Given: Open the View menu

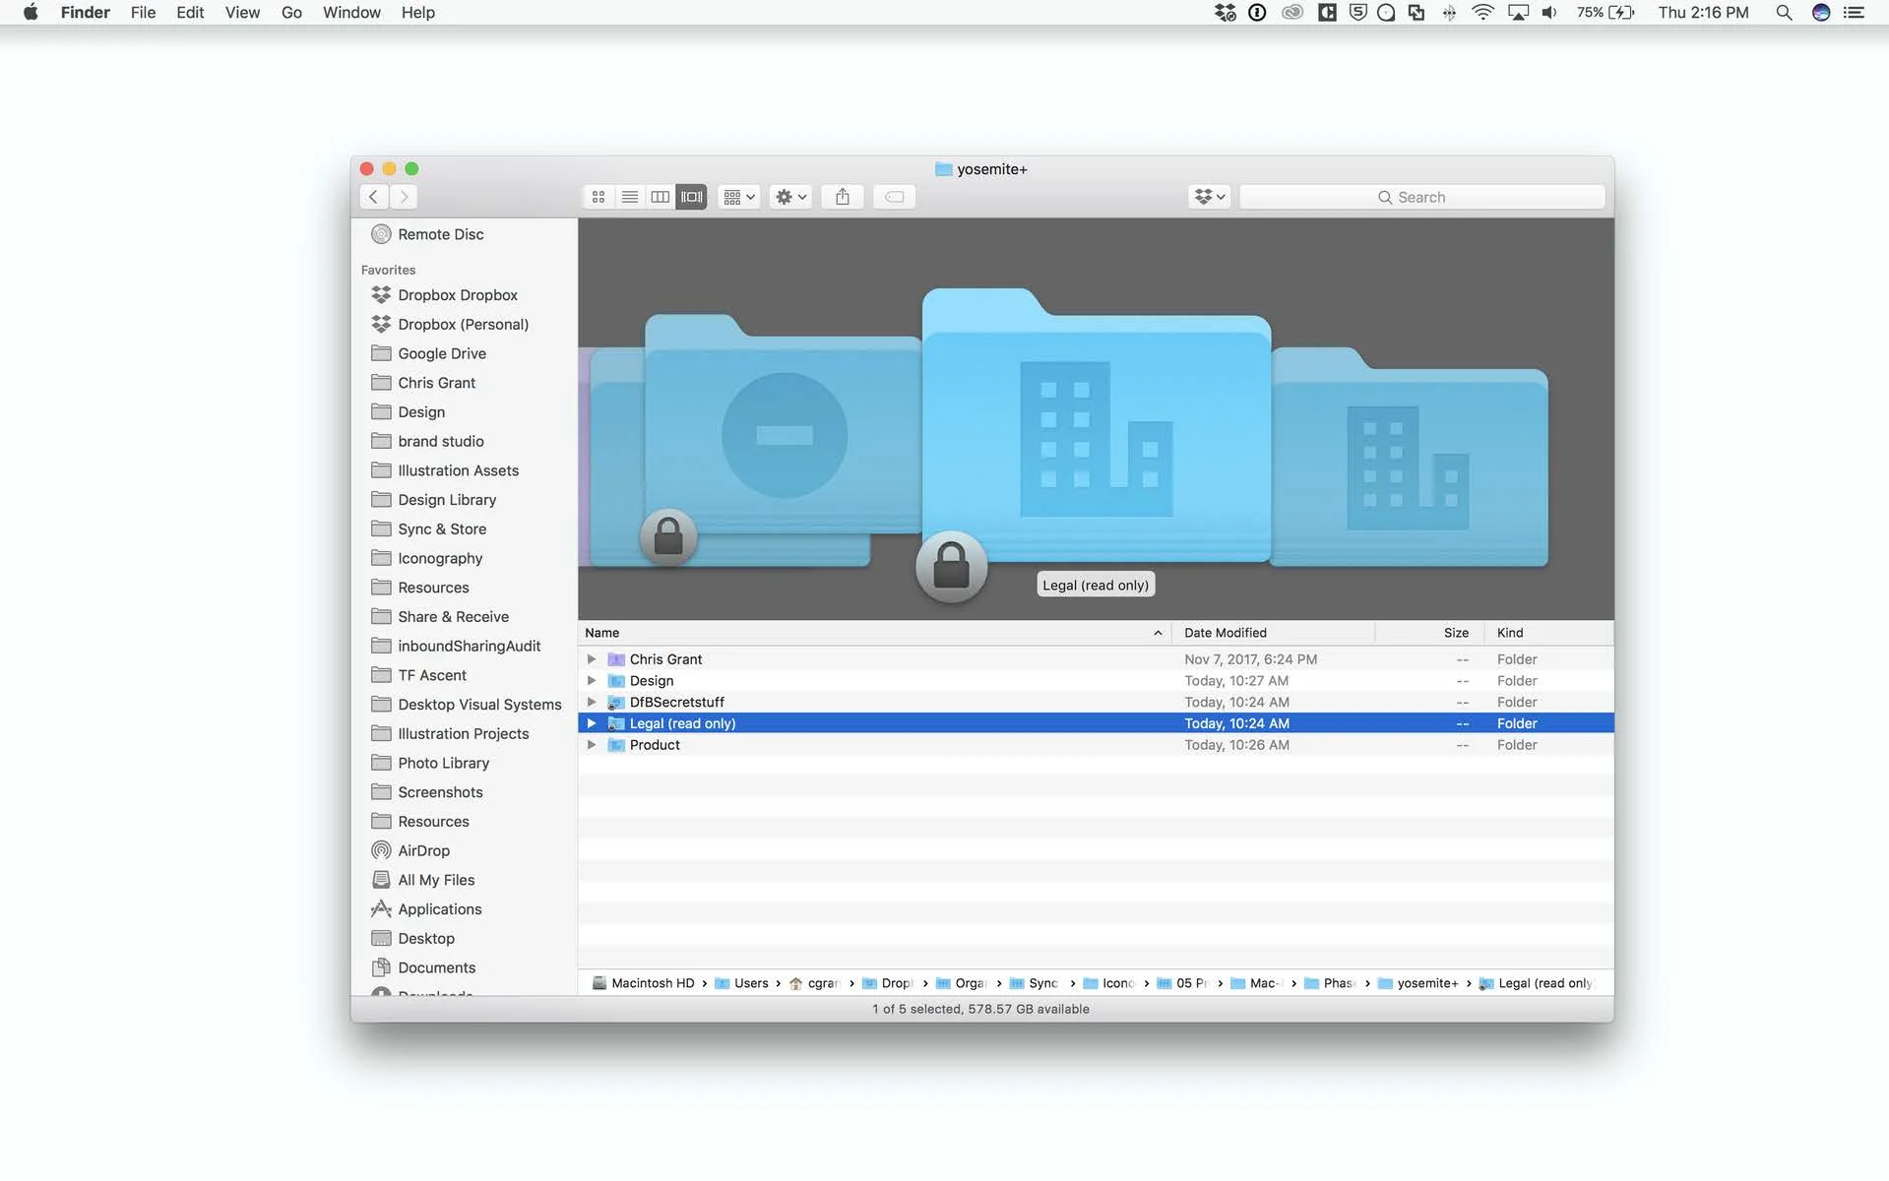Looking at the screenshot, I should click(242, 13).
